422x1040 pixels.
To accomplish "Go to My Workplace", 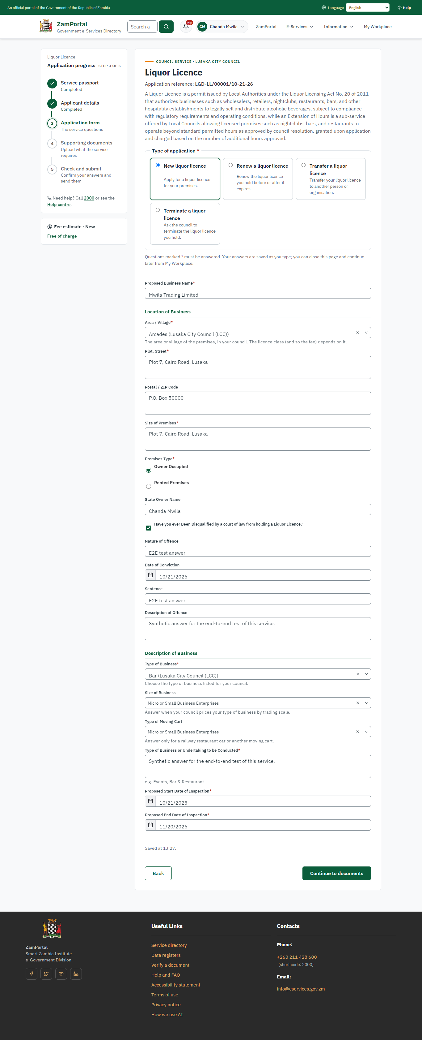I will [378, 27].
